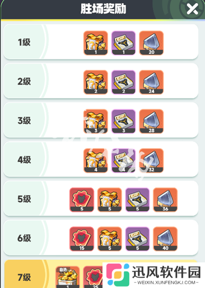Screen dimensions: 205x288
Task: Tap the crystal shard reward showing 40
Action: pos(166,239)
